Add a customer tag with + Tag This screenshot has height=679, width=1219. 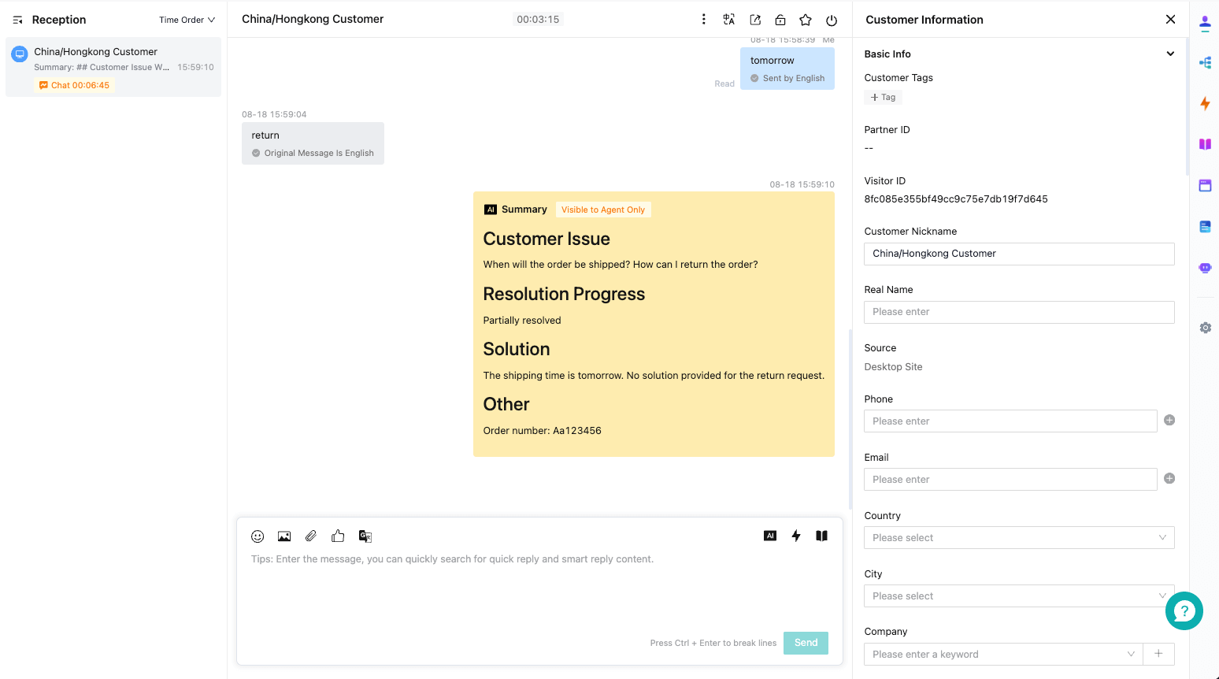tap(883, 97)
